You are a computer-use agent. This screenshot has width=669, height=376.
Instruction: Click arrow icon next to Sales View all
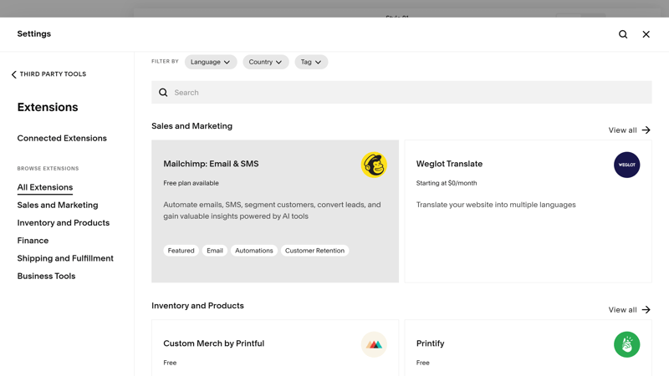pyautogui.click(x=646, y=130)
